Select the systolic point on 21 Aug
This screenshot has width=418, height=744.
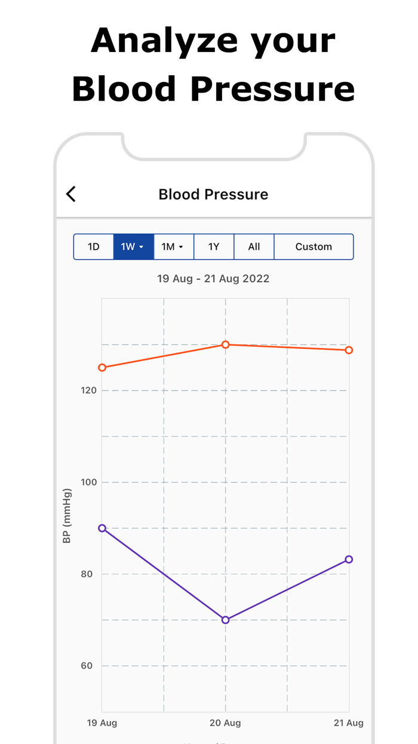coord(349,350)
